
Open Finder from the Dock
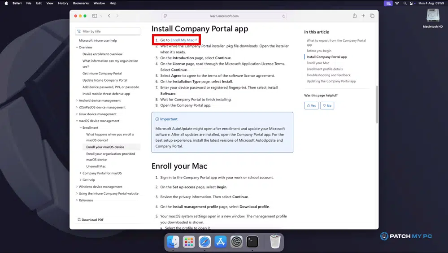click(173, 242)
